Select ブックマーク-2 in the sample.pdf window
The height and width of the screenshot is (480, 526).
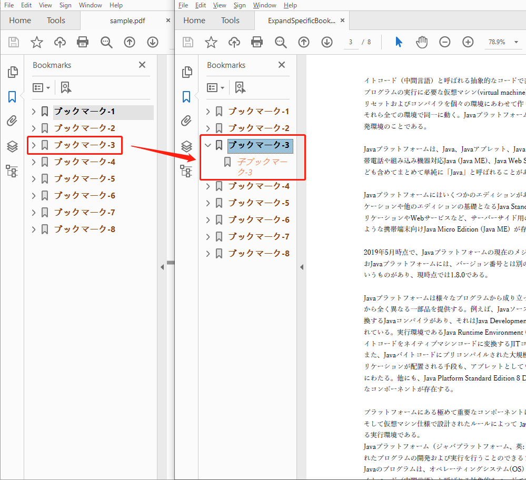[x=85, y=128]
